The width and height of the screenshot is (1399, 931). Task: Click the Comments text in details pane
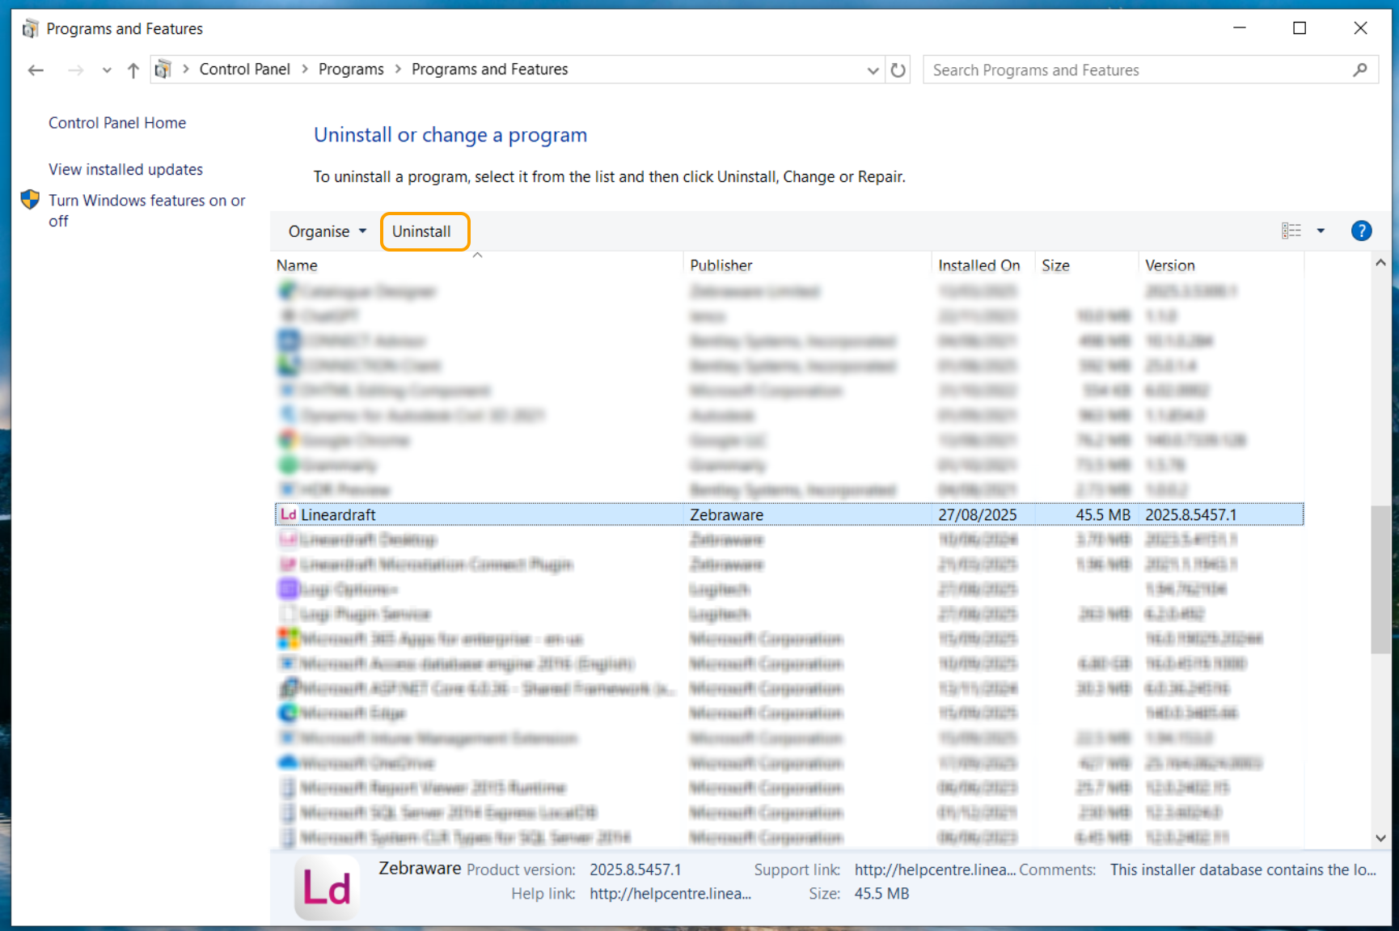(1243, 870)
